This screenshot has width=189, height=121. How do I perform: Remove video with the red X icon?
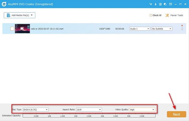coord(182,25)
